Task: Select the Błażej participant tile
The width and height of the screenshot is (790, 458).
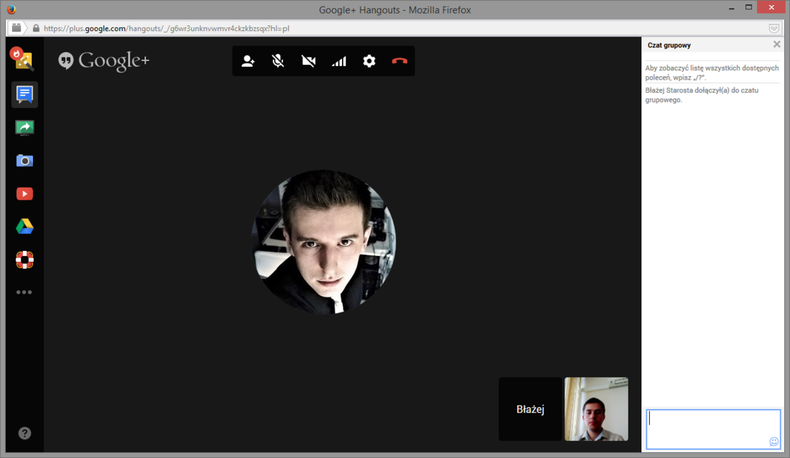Action: (x=530, y=409)
